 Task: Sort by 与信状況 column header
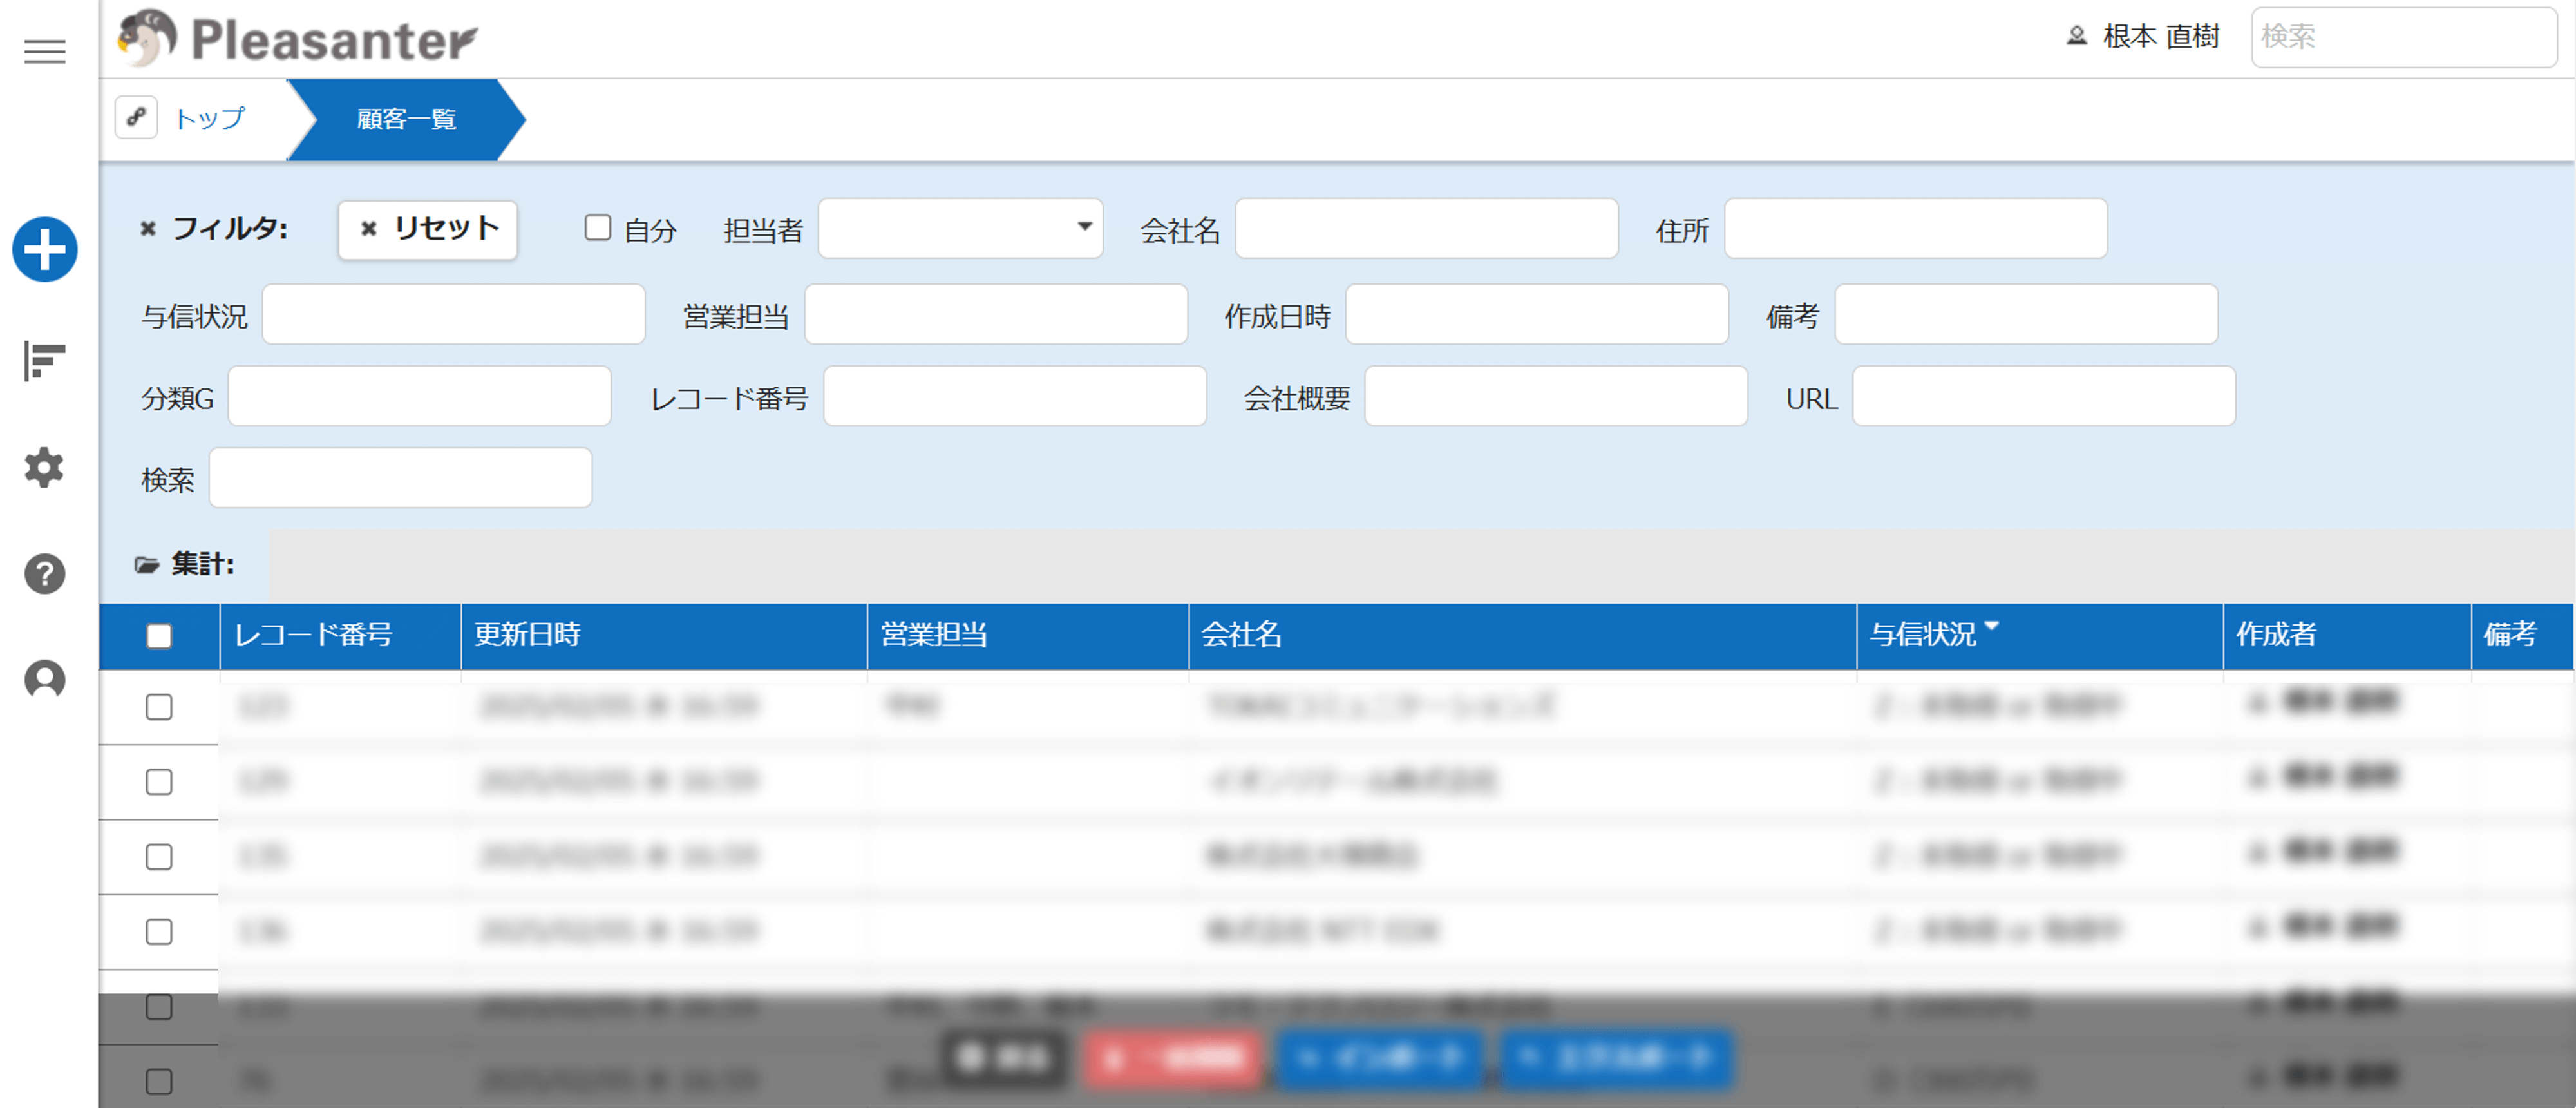[1924, 635]
